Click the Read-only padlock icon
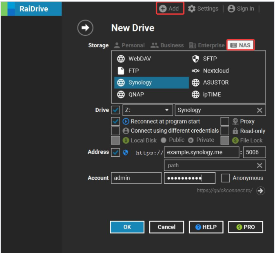The height and width of the screenshot is (253, 275). point(235,131)
